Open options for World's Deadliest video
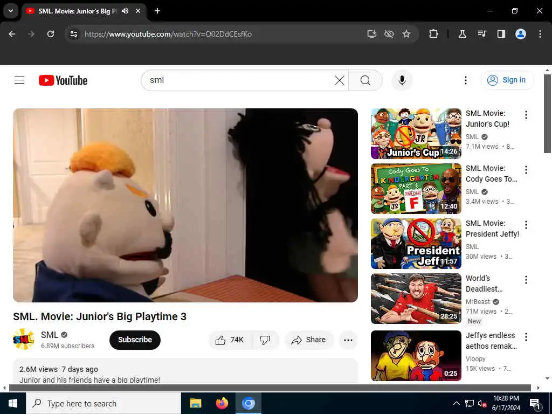This screenshot has width=552, height=414. click(526, 280)
